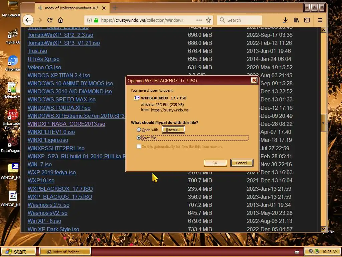The width and height of the screenshot is (342, 257).
Task: Click the second system tray network icon
Action: pos(317,252)
